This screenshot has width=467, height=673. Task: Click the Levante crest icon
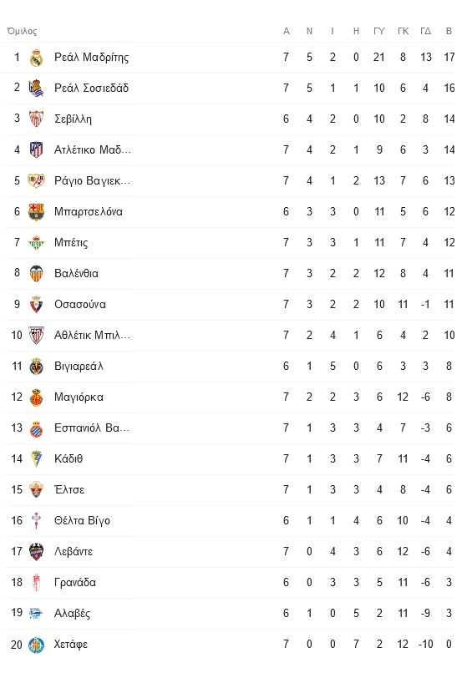pos(37,552)
